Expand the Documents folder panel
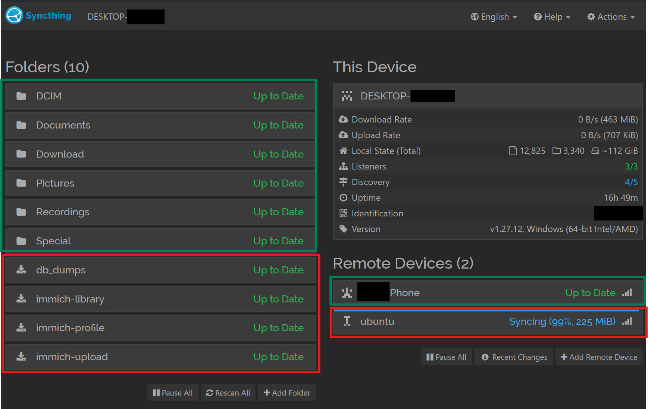 point(160,125)
